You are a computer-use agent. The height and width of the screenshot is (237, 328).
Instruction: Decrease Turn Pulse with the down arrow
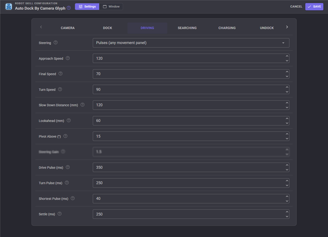click(287, 185)
